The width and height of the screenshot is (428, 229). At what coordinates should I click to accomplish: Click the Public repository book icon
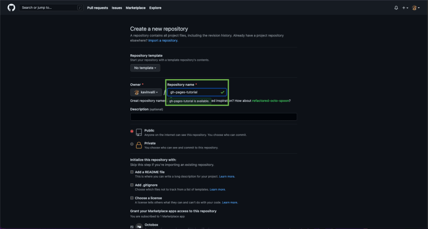pyautogui.click(x=139, y=132)
